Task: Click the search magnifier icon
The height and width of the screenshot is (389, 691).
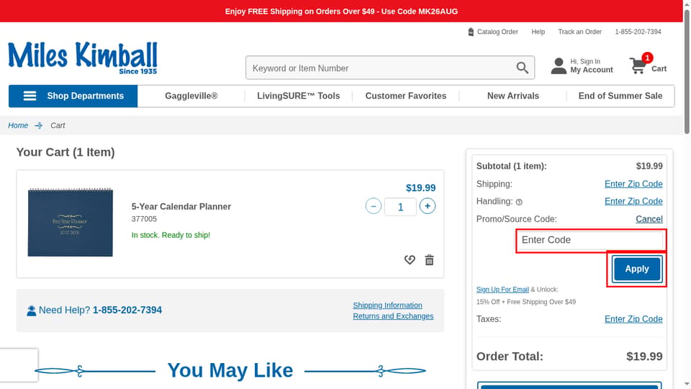Action: (x=523, y=68)
